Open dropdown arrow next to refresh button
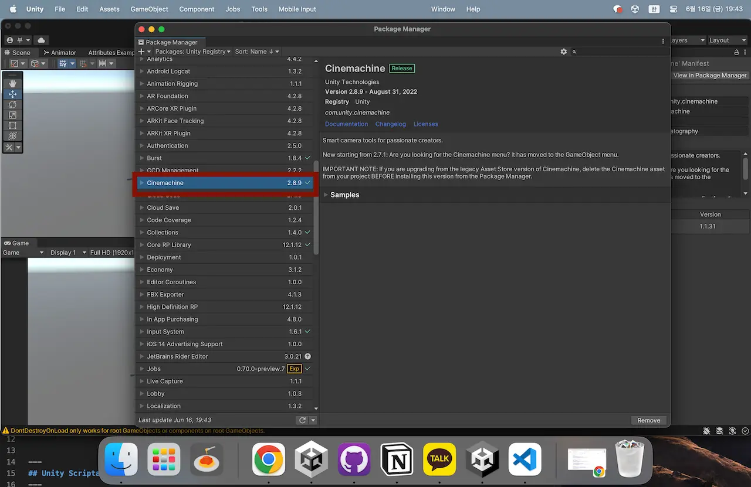 coord(313,420)
